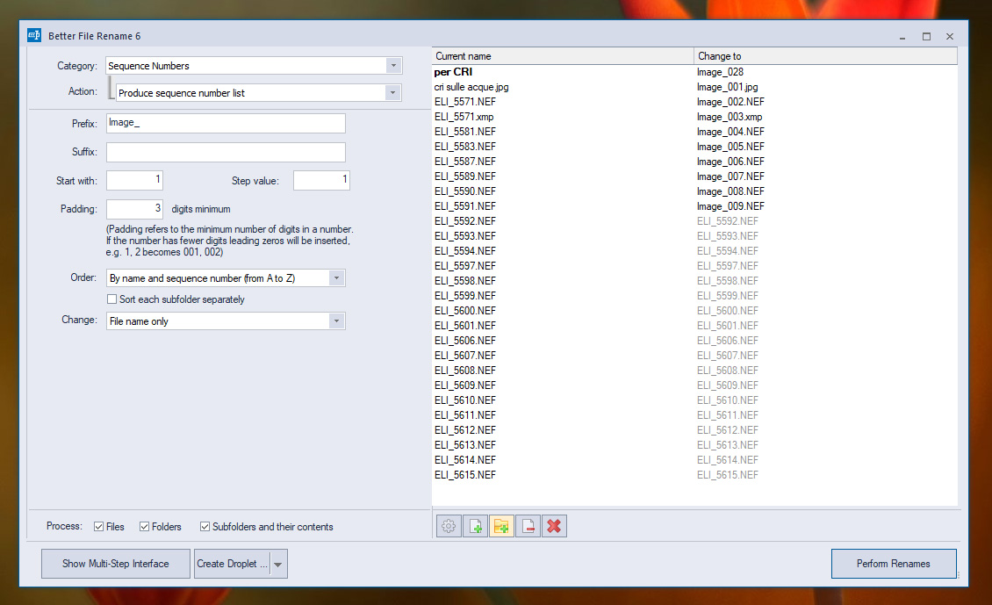Image resolution: width=992 pixels, height=605 pixels.
Task: Click Show Multi-Step Interface button
Action: (115, 564)
